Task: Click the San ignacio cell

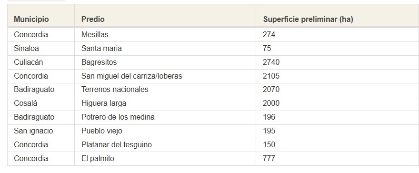Action: coord(41,131)
